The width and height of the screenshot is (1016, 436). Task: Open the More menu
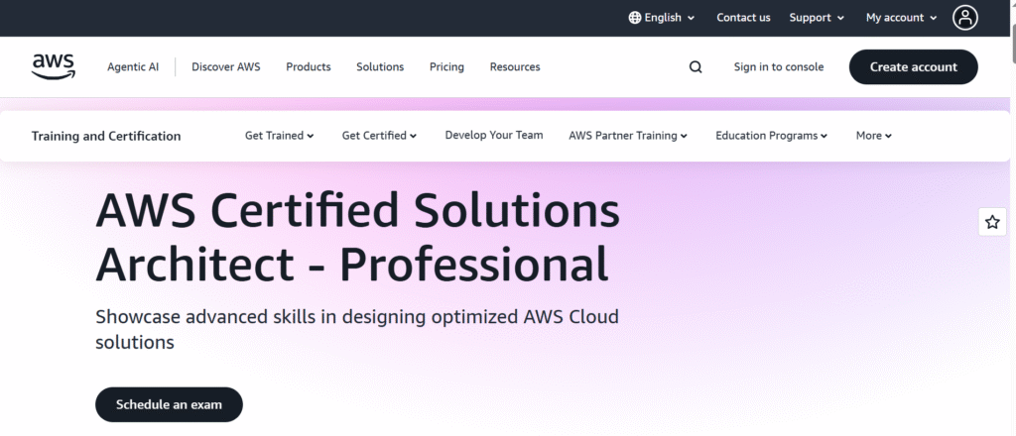pos(873,135)
